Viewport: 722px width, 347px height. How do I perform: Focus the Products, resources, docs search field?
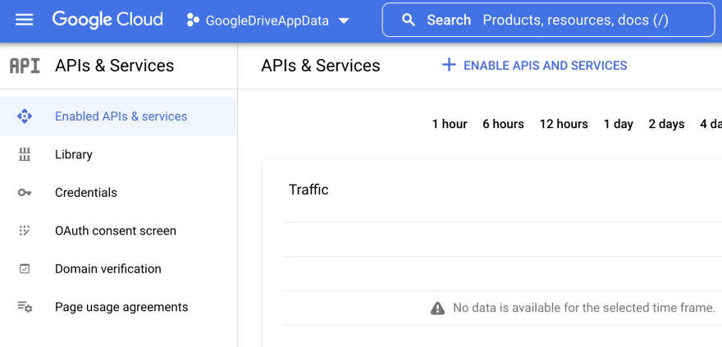point(548,20)
